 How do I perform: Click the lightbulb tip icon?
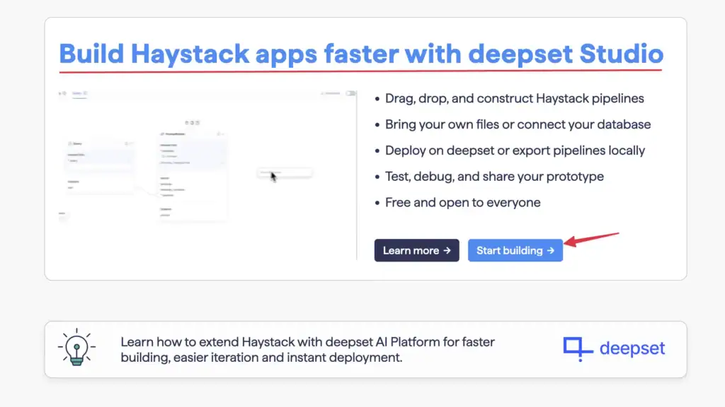click(76, 348)
